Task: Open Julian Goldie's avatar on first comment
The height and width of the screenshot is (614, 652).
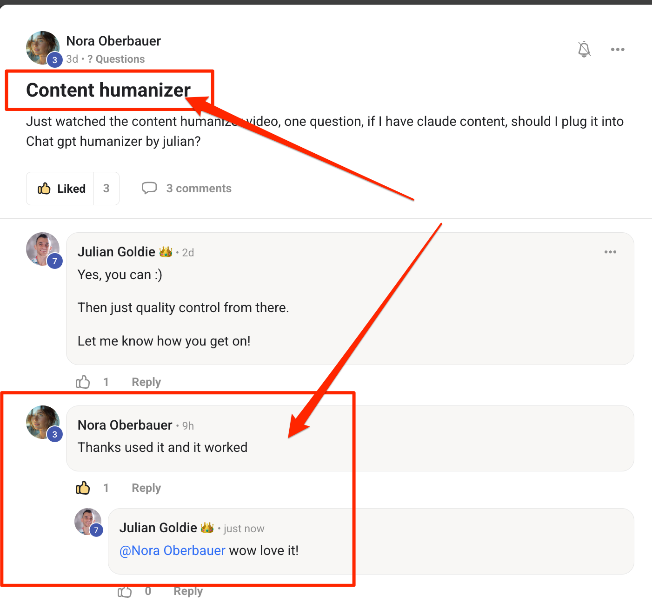Action: coord(43,249)
